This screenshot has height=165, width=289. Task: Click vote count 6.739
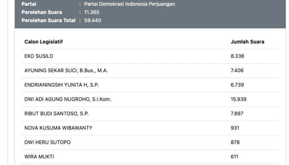237,85
